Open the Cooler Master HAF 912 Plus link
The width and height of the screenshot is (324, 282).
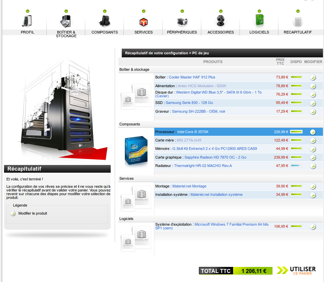click(192, 77)
